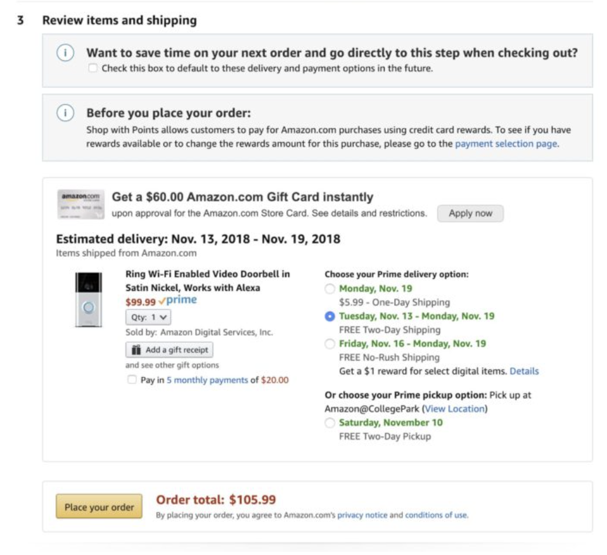Click the Amazon Store Card image
This screenshot has width=607, height=555.
pos(79,204)
